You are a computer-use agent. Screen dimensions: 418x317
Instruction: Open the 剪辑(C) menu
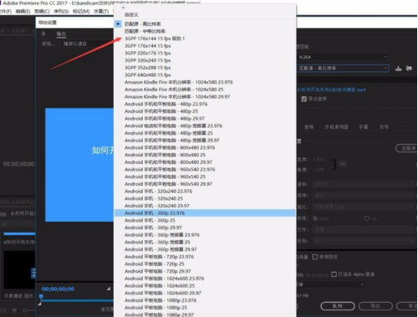point(42,12)
